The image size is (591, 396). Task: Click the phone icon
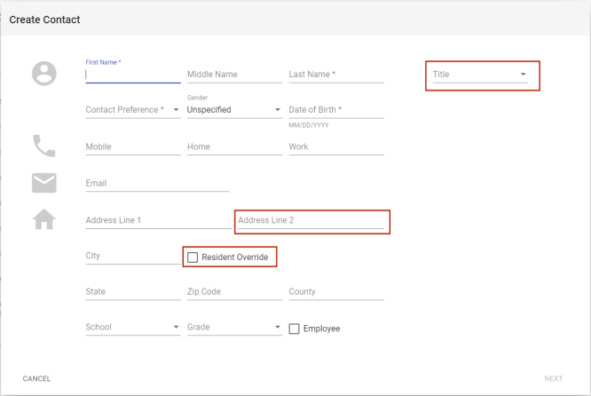[x=43, y=146]
